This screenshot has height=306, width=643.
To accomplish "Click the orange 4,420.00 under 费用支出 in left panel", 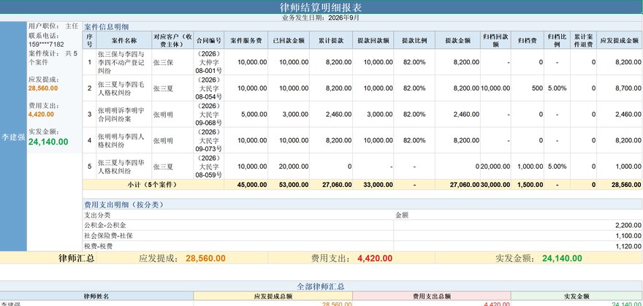I will 41,114.
